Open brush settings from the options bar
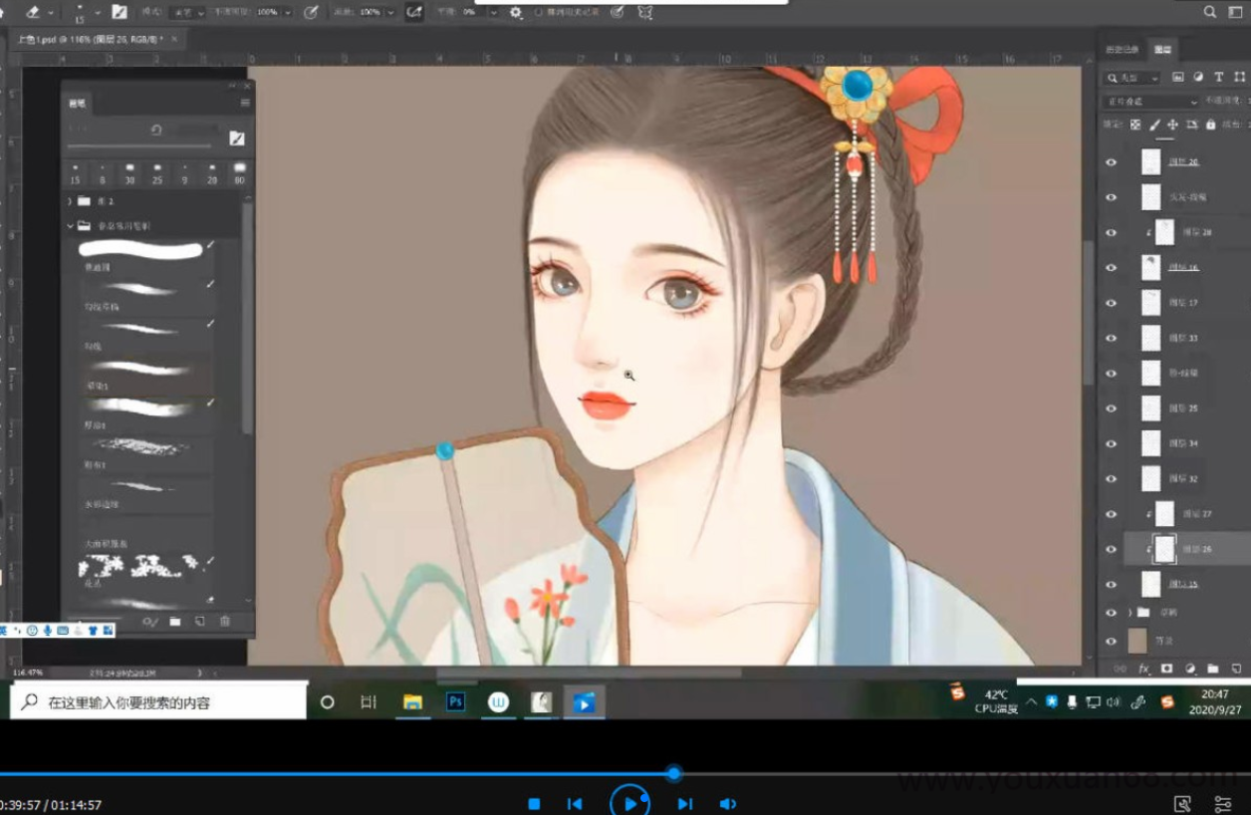The width and height of the screenshot is (1251, 815). pos(120,12)
